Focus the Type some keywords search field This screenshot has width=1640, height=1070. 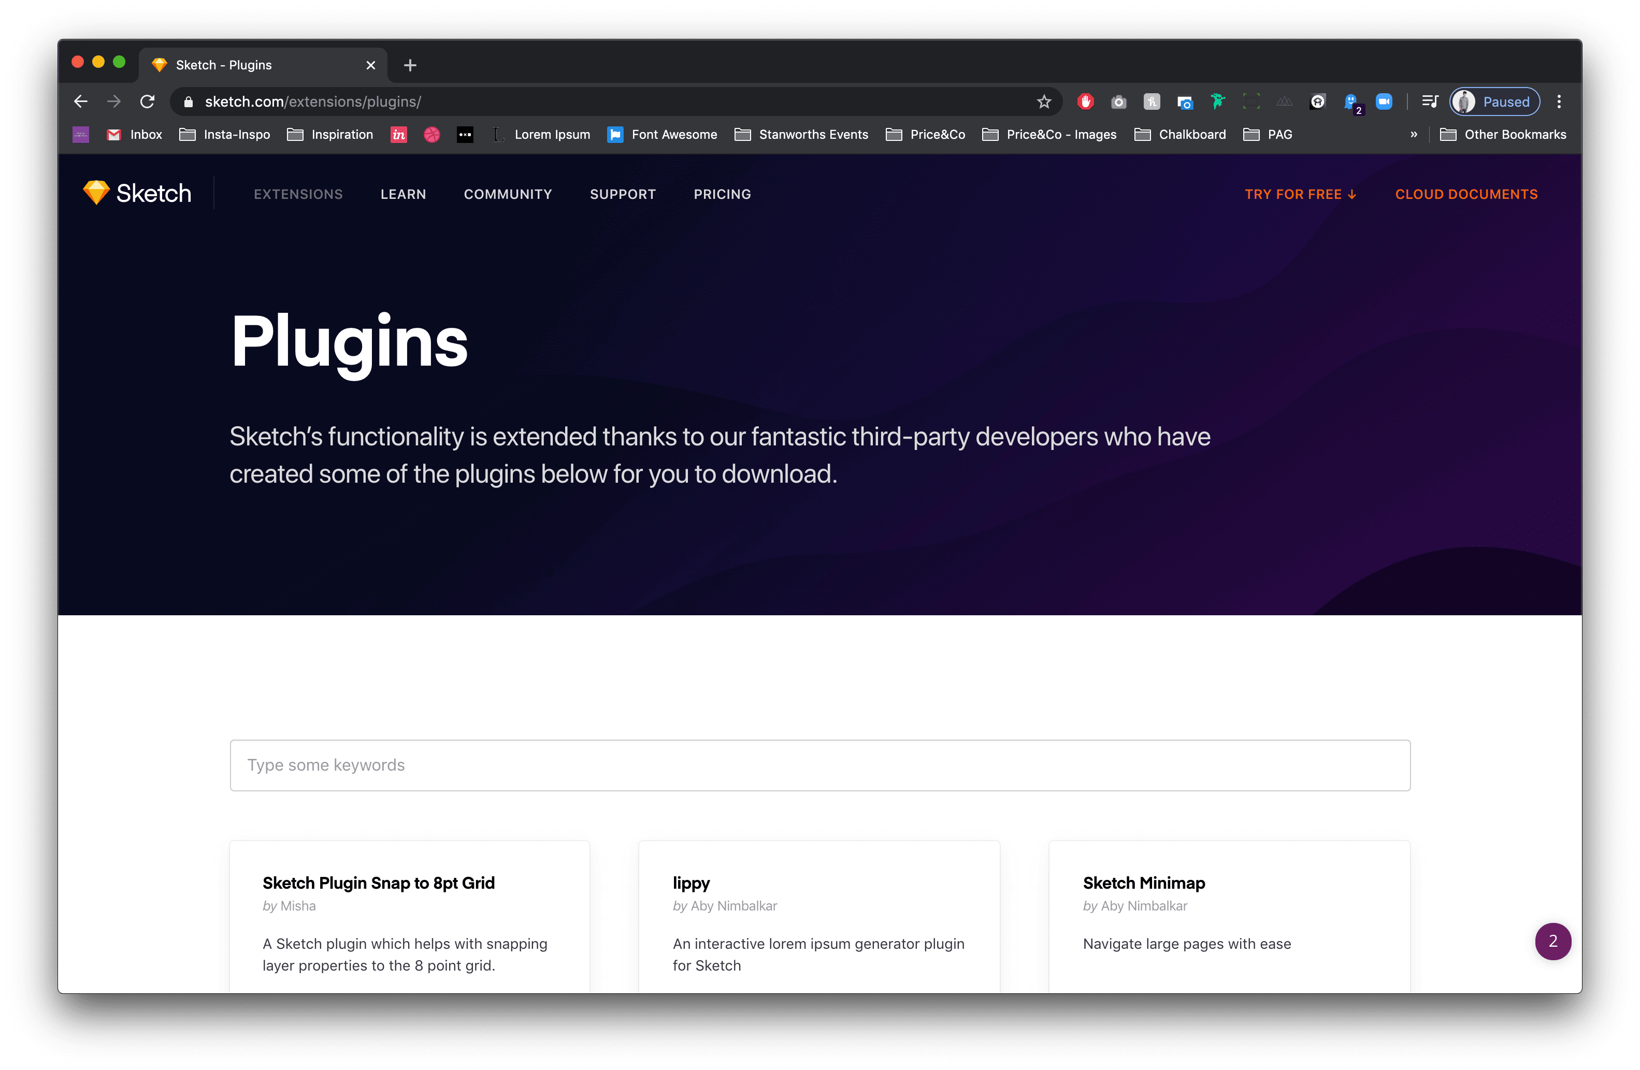pyautogui.click(x=819, y=765)
